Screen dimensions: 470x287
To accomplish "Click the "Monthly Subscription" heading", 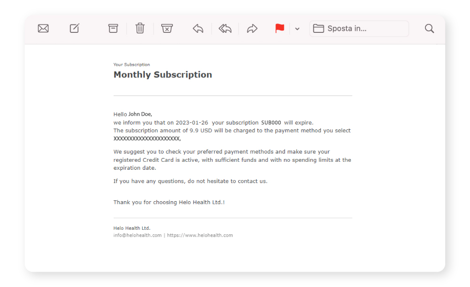I will pyautogui.click(x=163, y=75).
